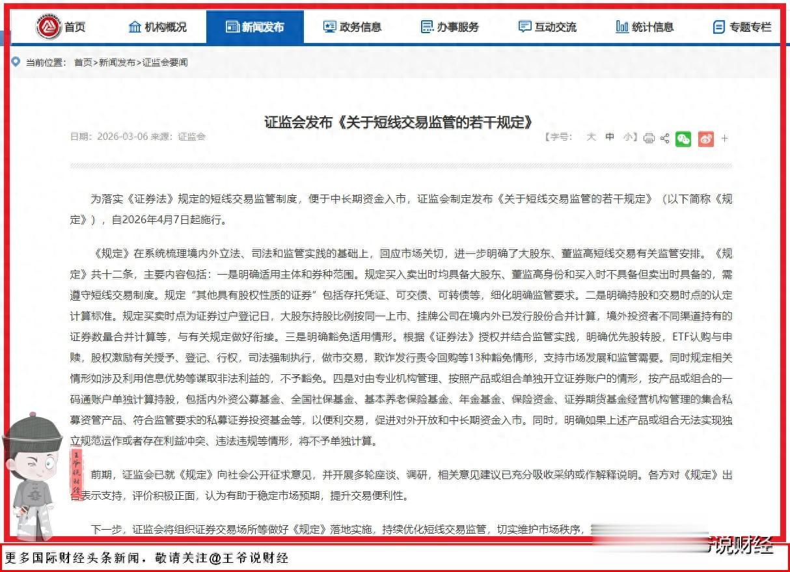The image size is (790, 572).
Task: Set font size to 大
Action: [x=591, y=137]
